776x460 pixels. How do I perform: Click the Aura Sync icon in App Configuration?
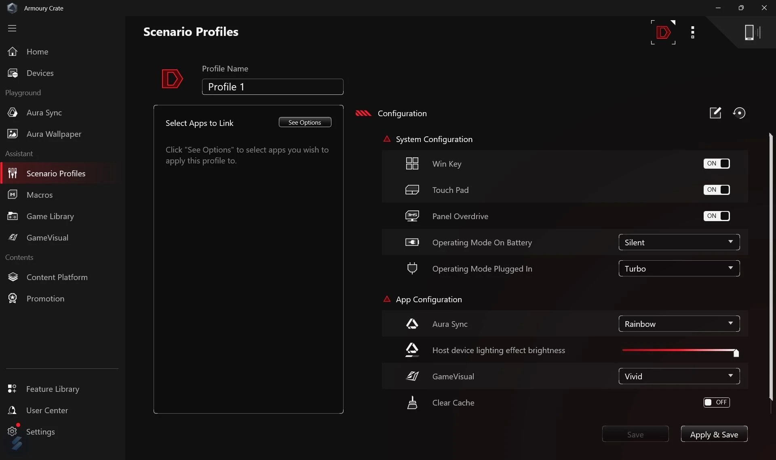tap(412, 324)
